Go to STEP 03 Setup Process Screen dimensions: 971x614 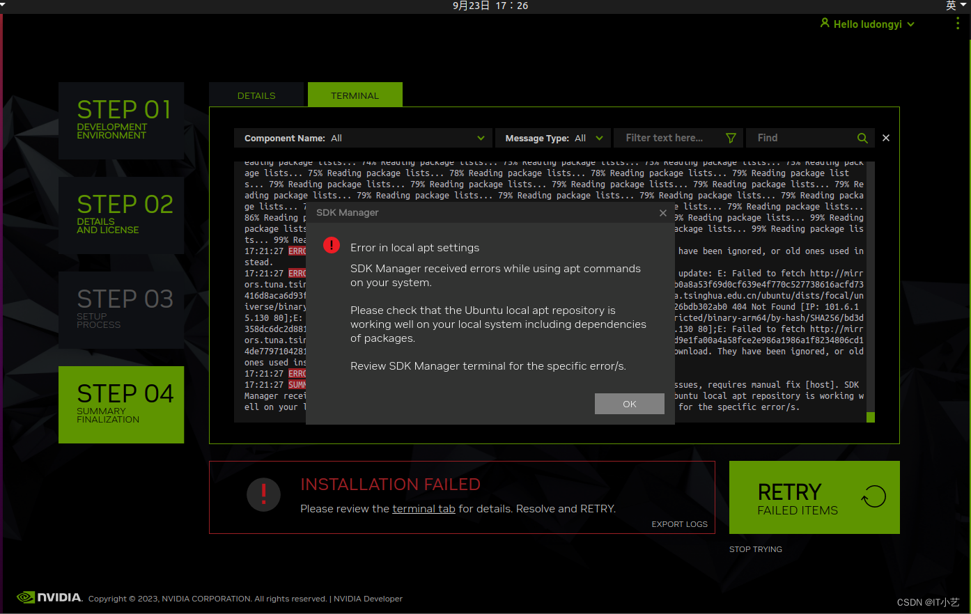121,310
